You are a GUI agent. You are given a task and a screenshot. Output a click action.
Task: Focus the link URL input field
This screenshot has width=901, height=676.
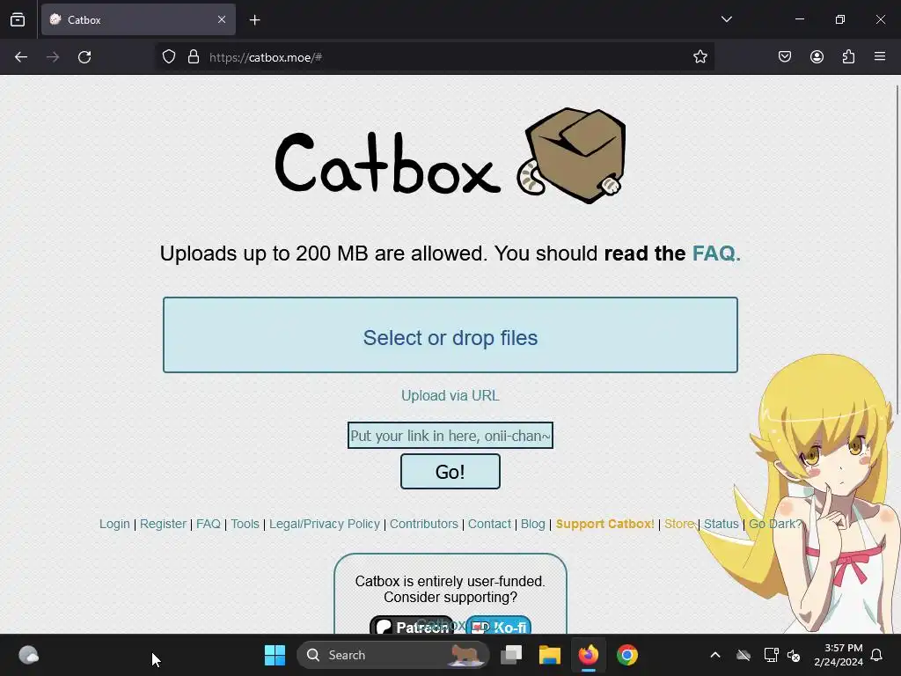[x=450, y=435]
